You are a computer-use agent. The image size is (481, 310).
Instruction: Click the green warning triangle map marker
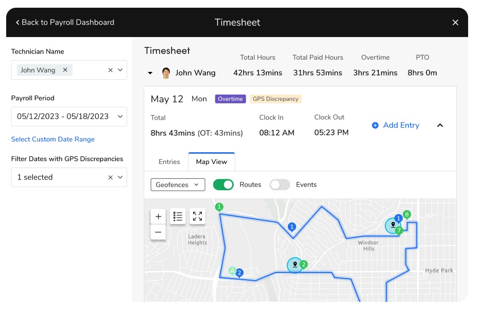[x=232, y=270]
